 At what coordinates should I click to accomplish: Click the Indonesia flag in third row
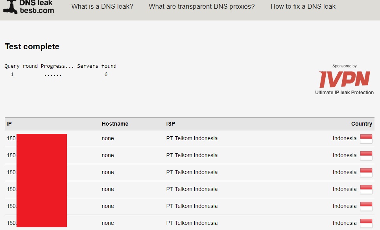(x=366, y=172)
